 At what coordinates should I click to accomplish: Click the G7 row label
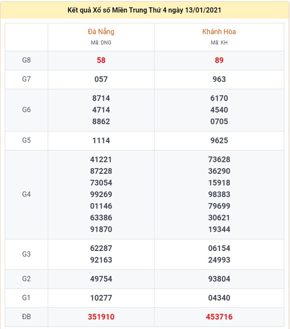click(x=26, y=79)
